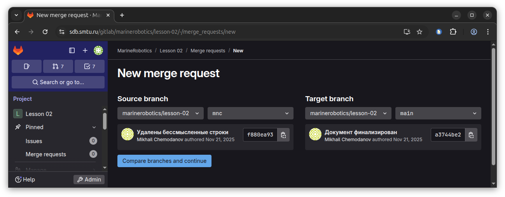Click the browser back arrow
Image resolution: width=505 pixels, height=197 pixels.
point(17,32)
